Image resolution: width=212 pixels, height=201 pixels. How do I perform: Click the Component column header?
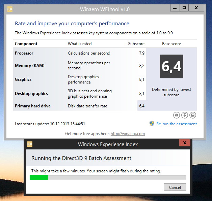[26, 44]
